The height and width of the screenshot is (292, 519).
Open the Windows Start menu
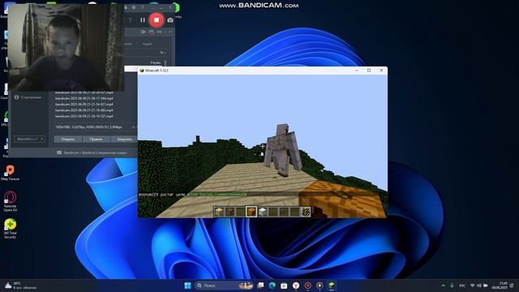pyautogui.click(x=187, y=286)
